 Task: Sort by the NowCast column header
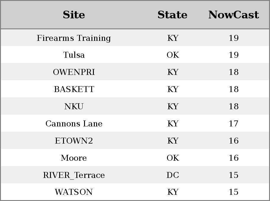[234, 15]
